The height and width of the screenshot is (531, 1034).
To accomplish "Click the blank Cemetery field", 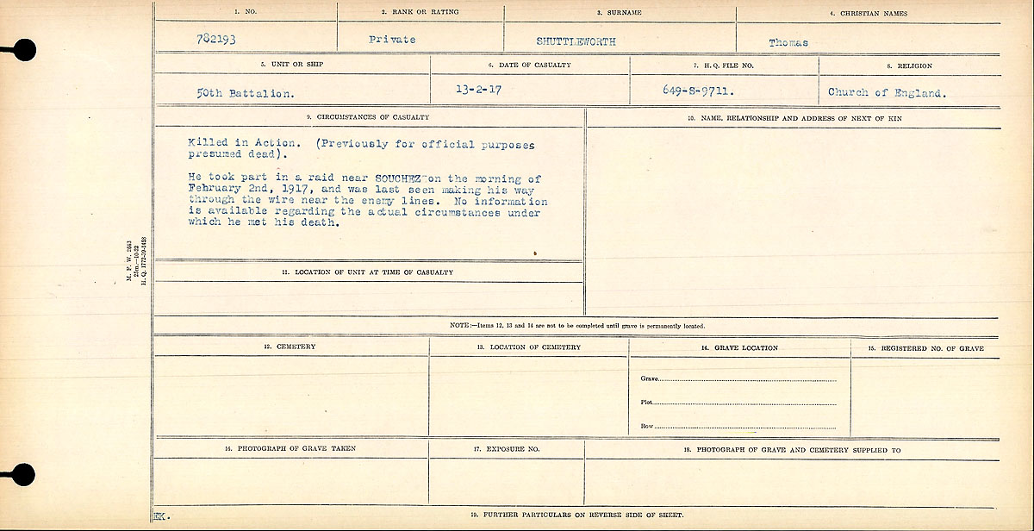I will tap(290, 397).
